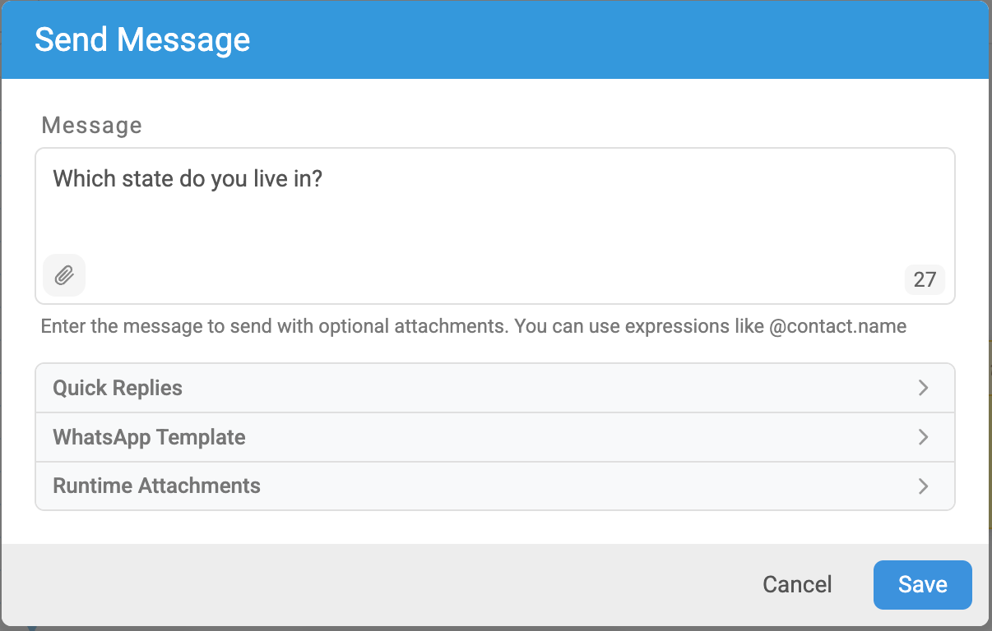Open Runtime Attachments via its chevron arrow
992x631 pixels.
pyautogui.click(x=923, y=486)
